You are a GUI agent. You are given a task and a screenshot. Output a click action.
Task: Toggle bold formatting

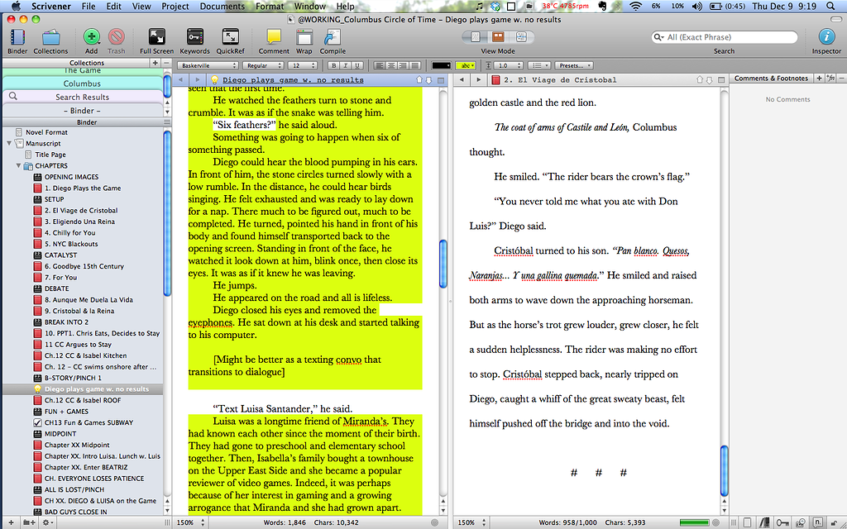pyautogui.click(x=336, y=64)
